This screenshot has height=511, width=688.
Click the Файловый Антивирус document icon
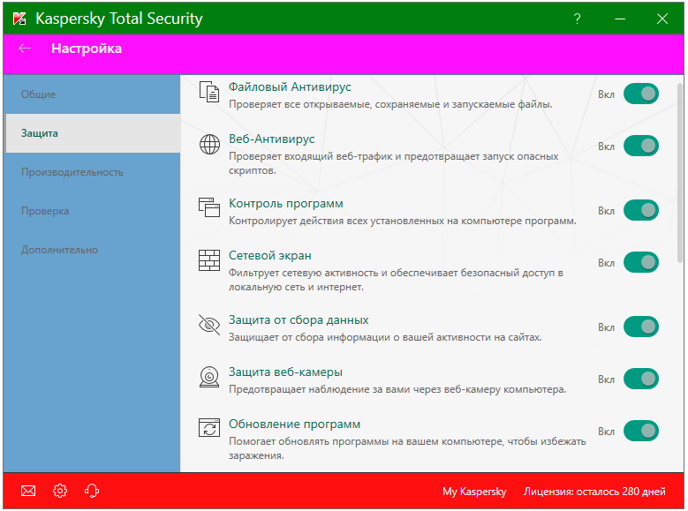(x=209, y=94)
